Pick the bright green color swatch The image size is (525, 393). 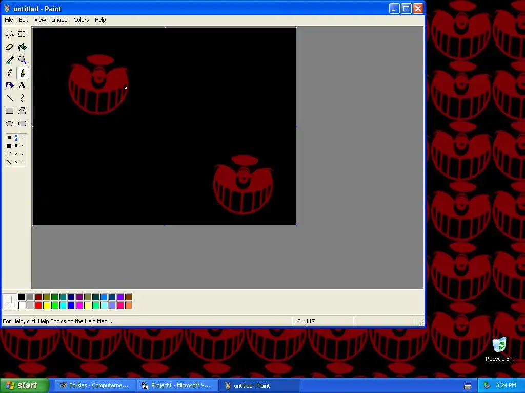click(54, 305)
